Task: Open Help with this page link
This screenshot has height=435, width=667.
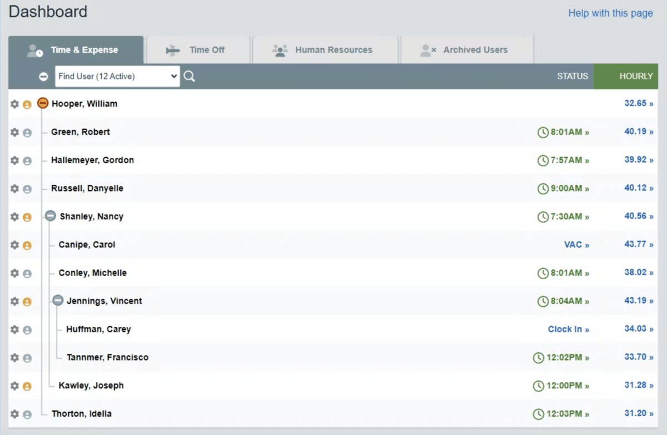Action: [610, 13]
